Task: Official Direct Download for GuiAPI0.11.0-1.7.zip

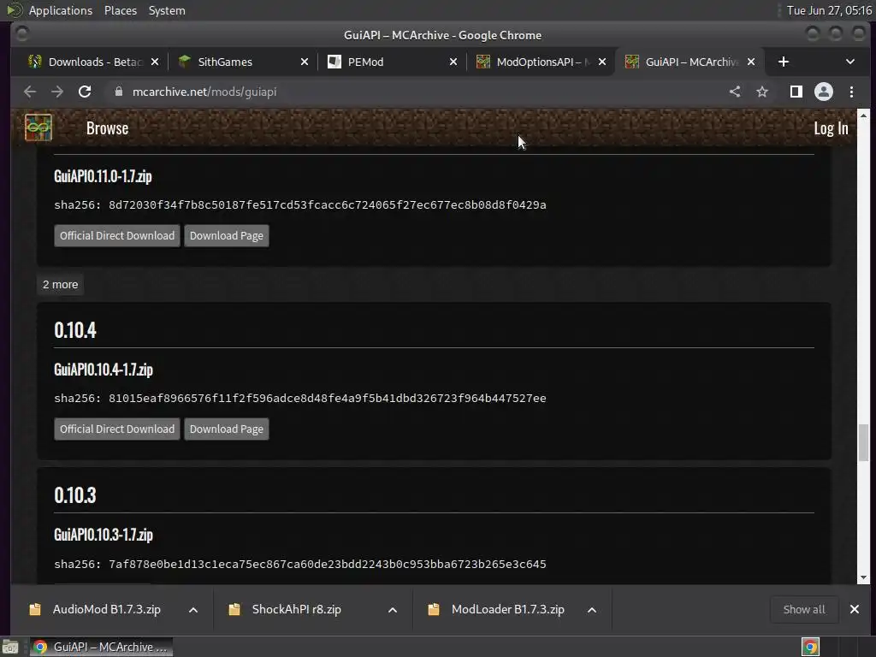Action: pyautogui.click(x=117, y=236)
